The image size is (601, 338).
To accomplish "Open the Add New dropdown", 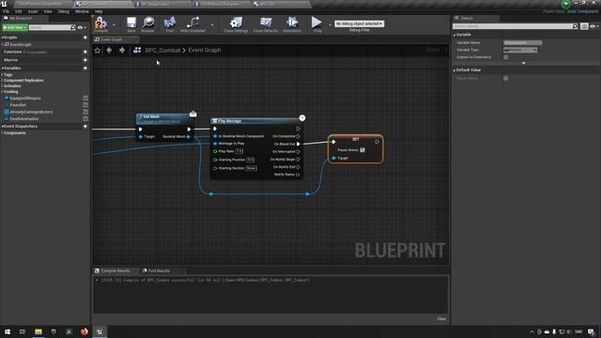I will [15, 27].
